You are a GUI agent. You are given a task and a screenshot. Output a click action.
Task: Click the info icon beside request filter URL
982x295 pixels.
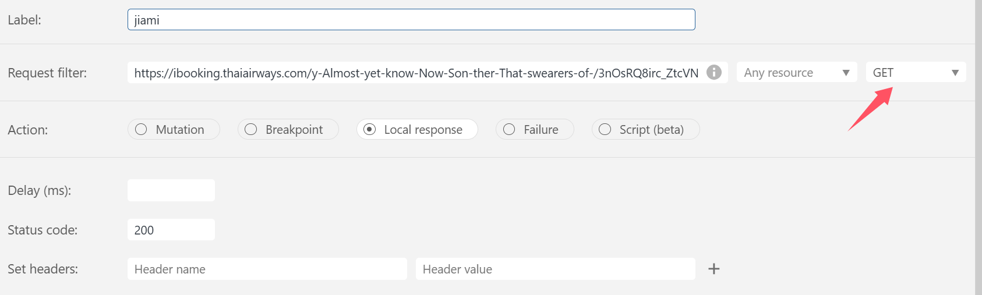pyautogui.click(x=713, y=72)
